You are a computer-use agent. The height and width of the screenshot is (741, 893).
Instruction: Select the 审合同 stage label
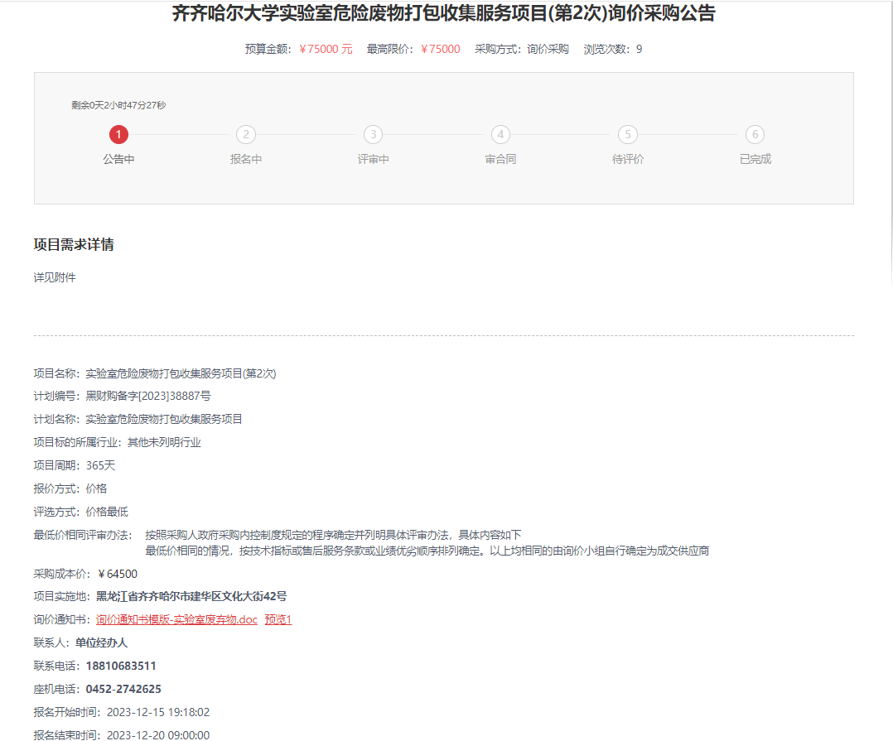tap(500, 159)
